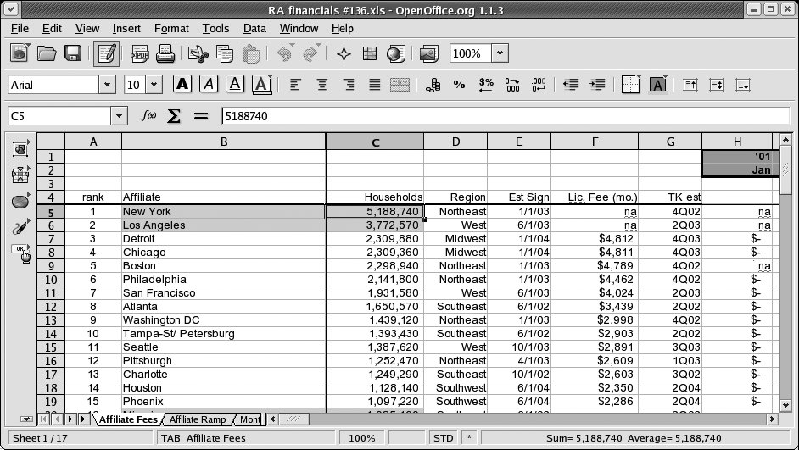The image size is (799, 450).
Task: Open a file with the folder icon
Action: click(x=47, y=53)
